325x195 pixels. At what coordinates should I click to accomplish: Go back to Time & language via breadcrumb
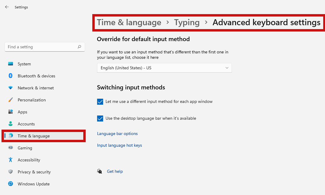(x=129, y=22)
